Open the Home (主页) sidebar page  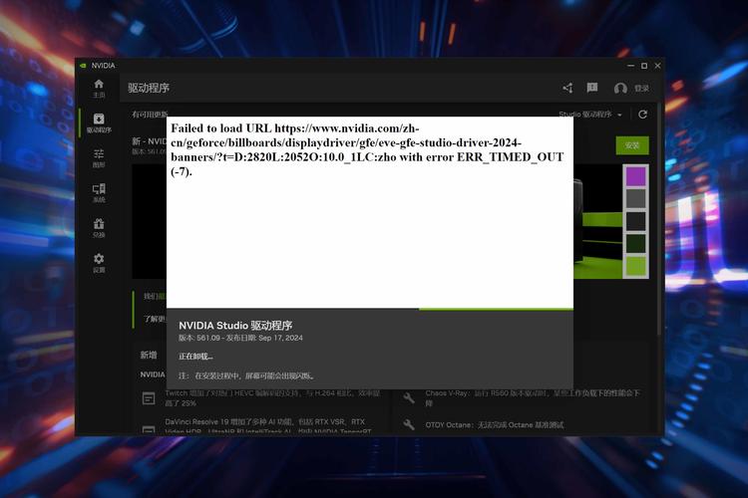click(99, 89)
